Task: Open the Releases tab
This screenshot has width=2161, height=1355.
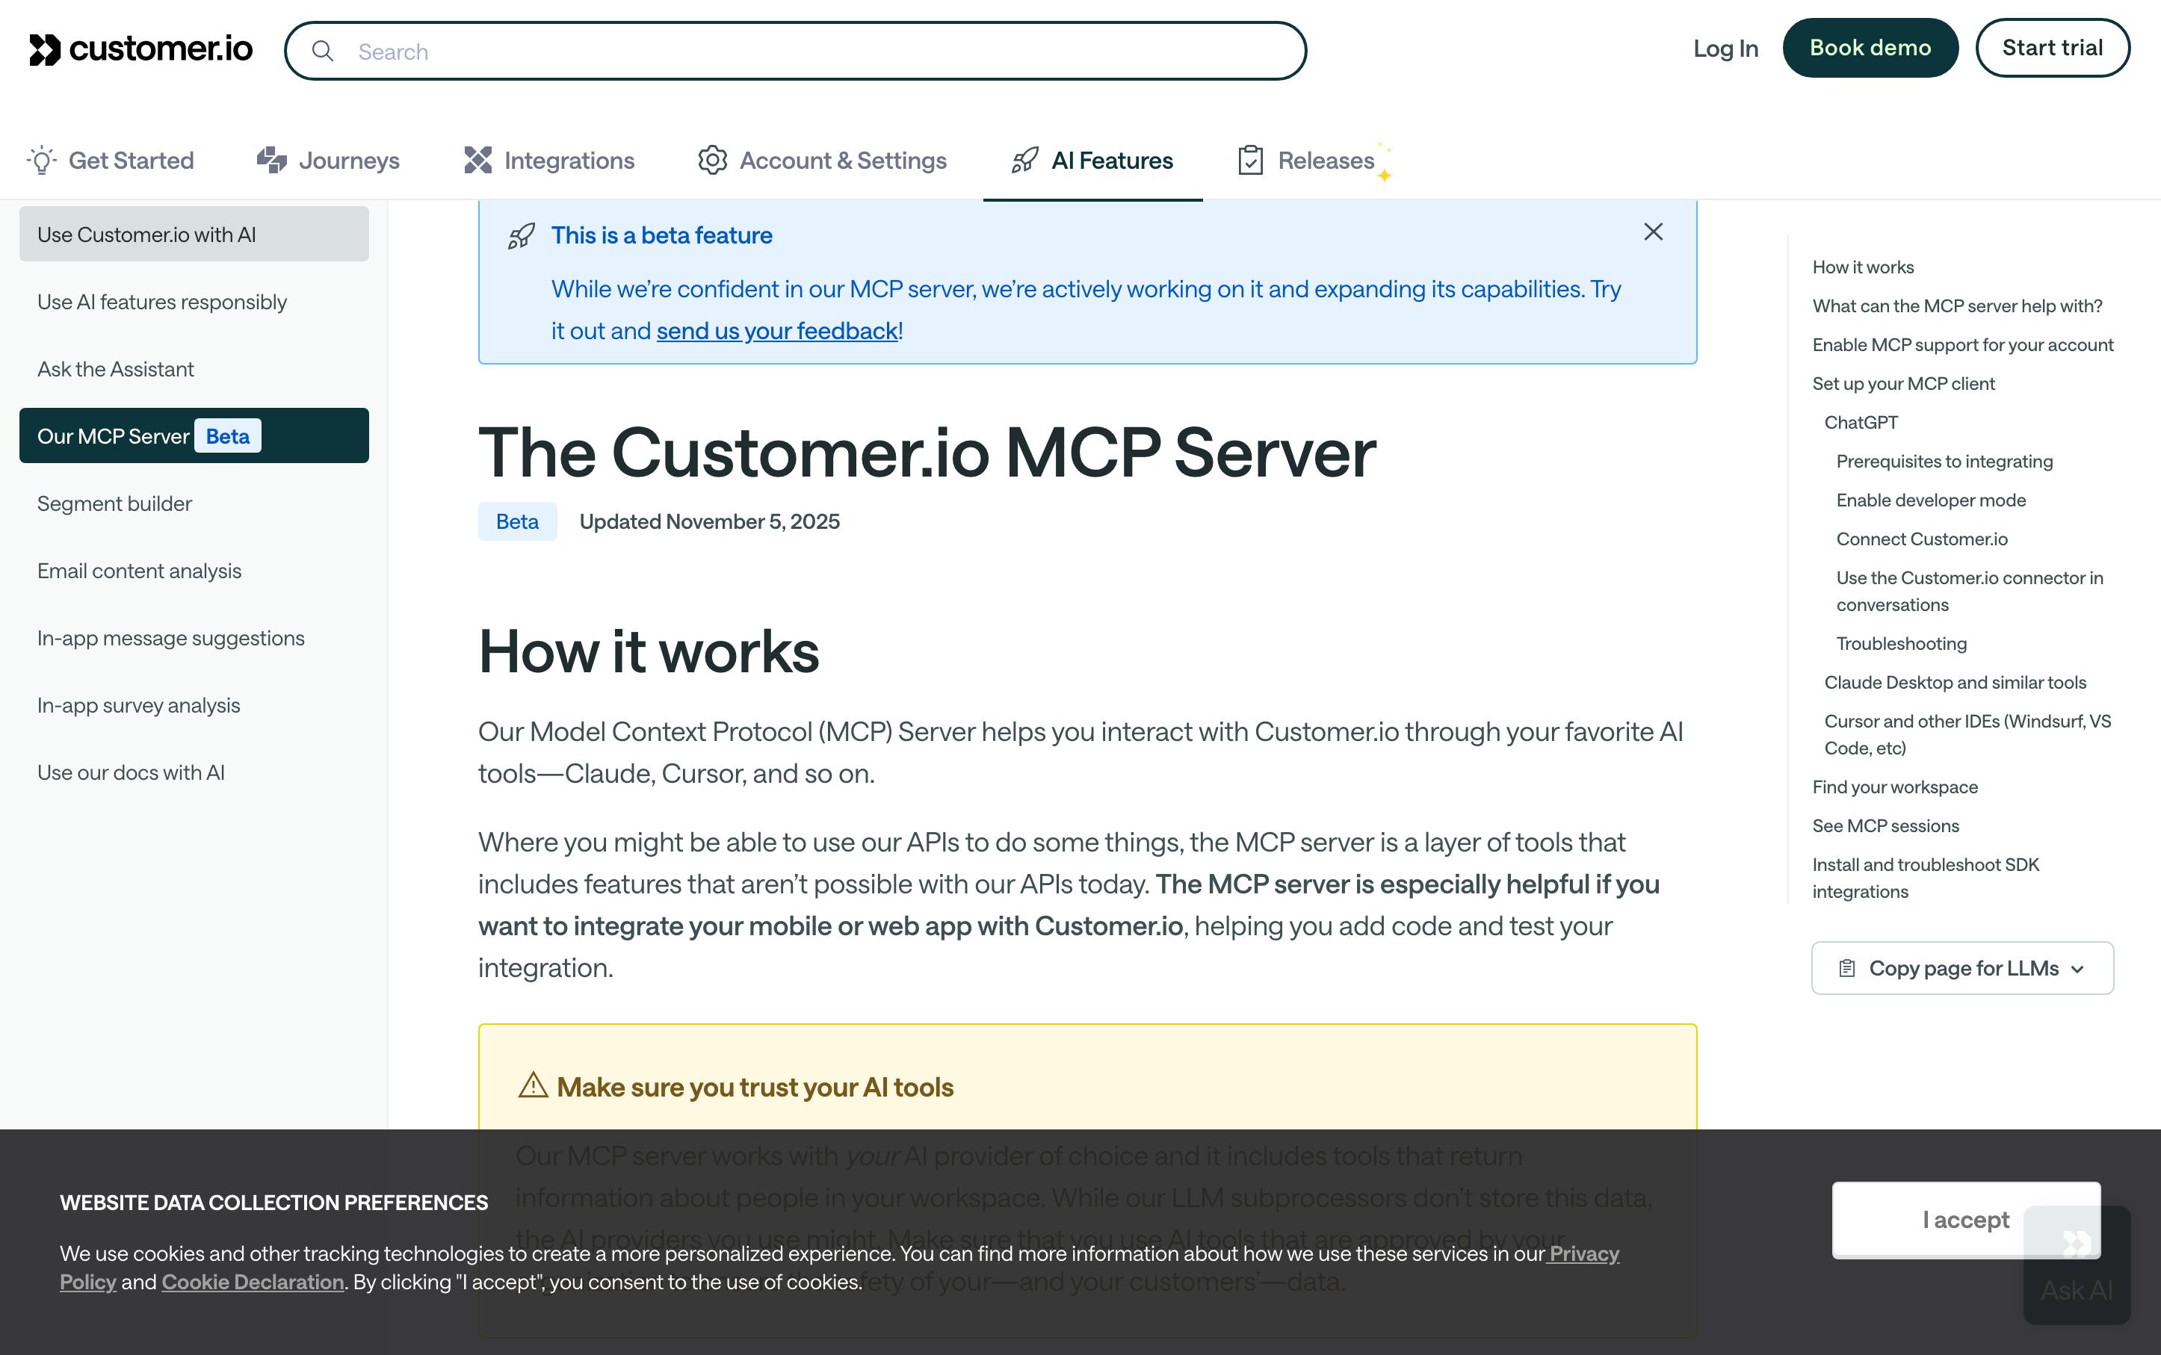Action: 1325,161
